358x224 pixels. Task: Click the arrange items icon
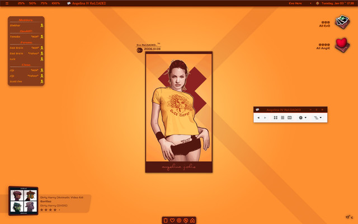[x=316, y=118]
